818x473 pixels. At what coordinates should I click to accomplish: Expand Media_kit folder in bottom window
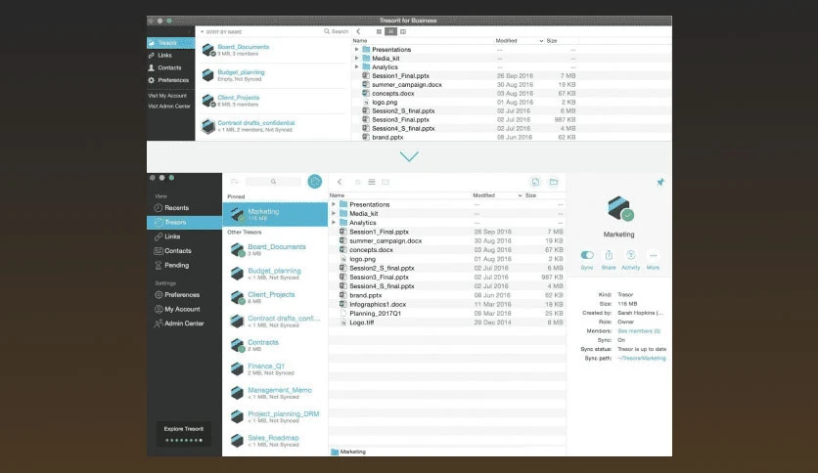click(x=334, y=213)
